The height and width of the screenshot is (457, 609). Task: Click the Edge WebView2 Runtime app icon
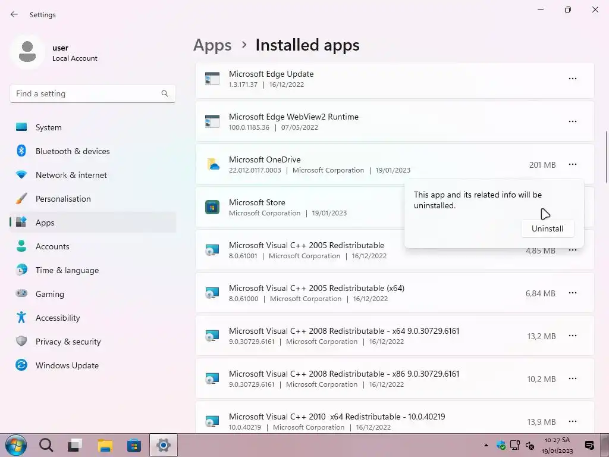pyautogui.click(x=212, y=121)
